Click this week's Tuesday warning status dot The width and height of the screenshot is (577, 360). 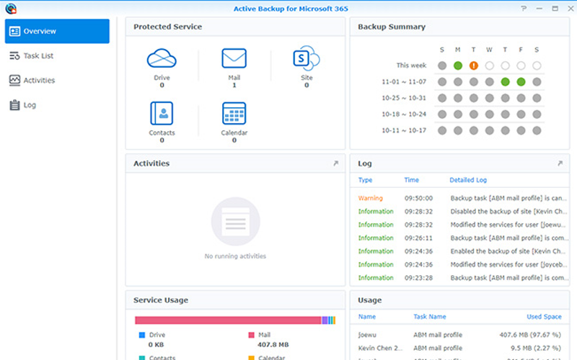[474, 66]
